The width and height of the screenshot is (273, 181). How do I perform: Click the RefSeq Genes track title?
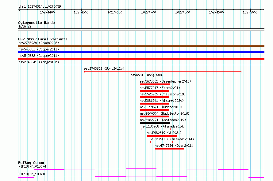pos(31,163)
